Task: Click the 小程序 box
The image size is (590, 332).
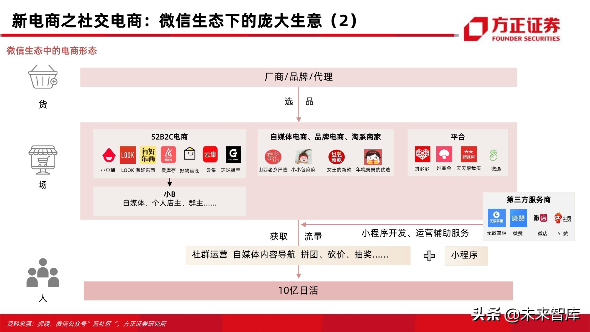Action: (x=466, y=256)
